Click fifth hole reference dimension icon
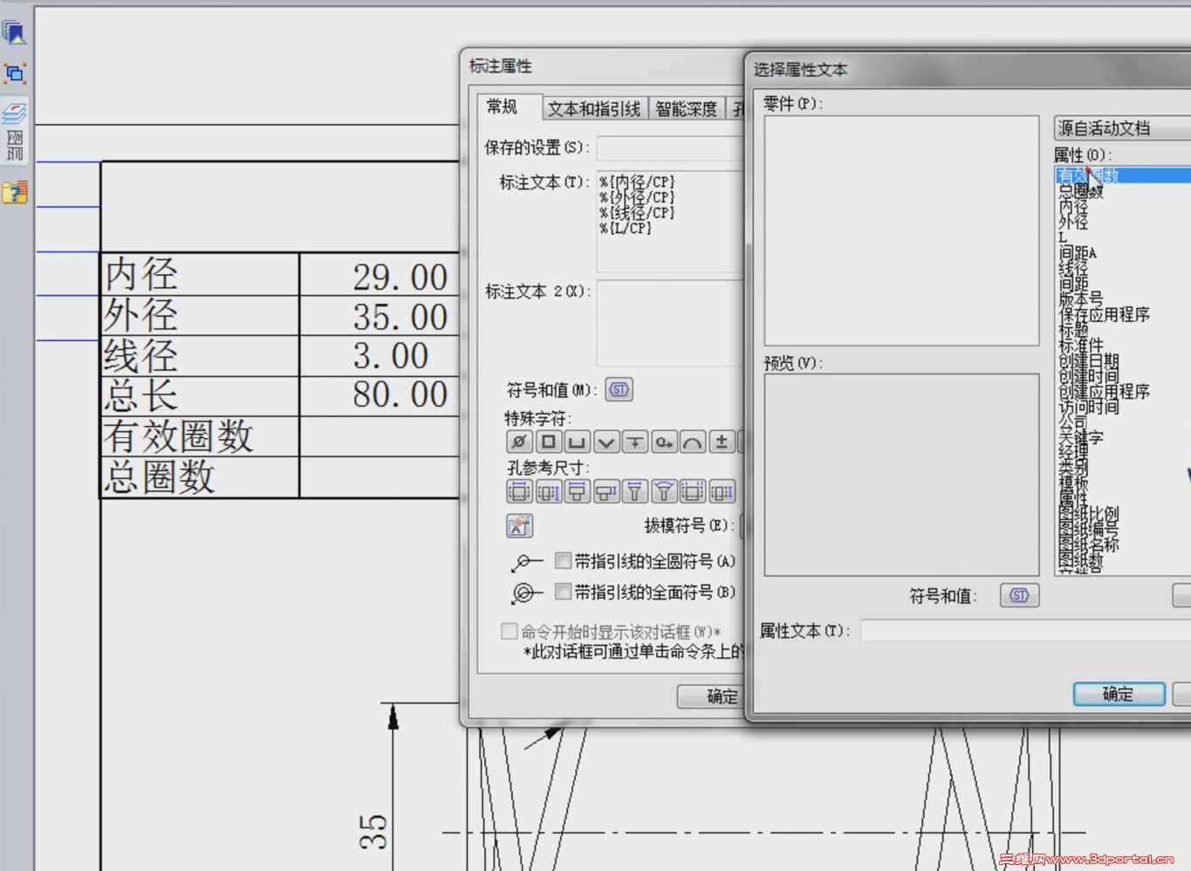 tap(635, 492)
